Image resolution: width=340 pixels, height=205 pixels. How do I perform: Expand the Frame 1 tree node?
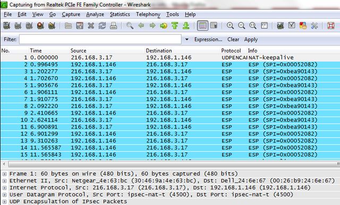4,174
